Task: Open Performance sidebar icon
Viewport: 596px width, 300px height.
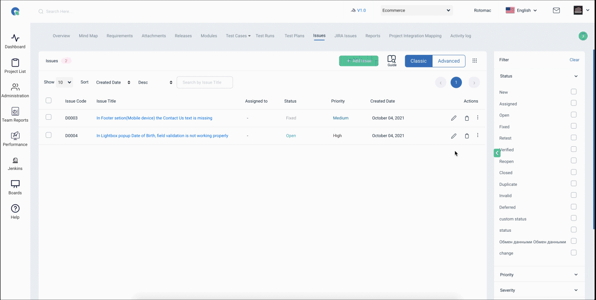Action: 15,136
